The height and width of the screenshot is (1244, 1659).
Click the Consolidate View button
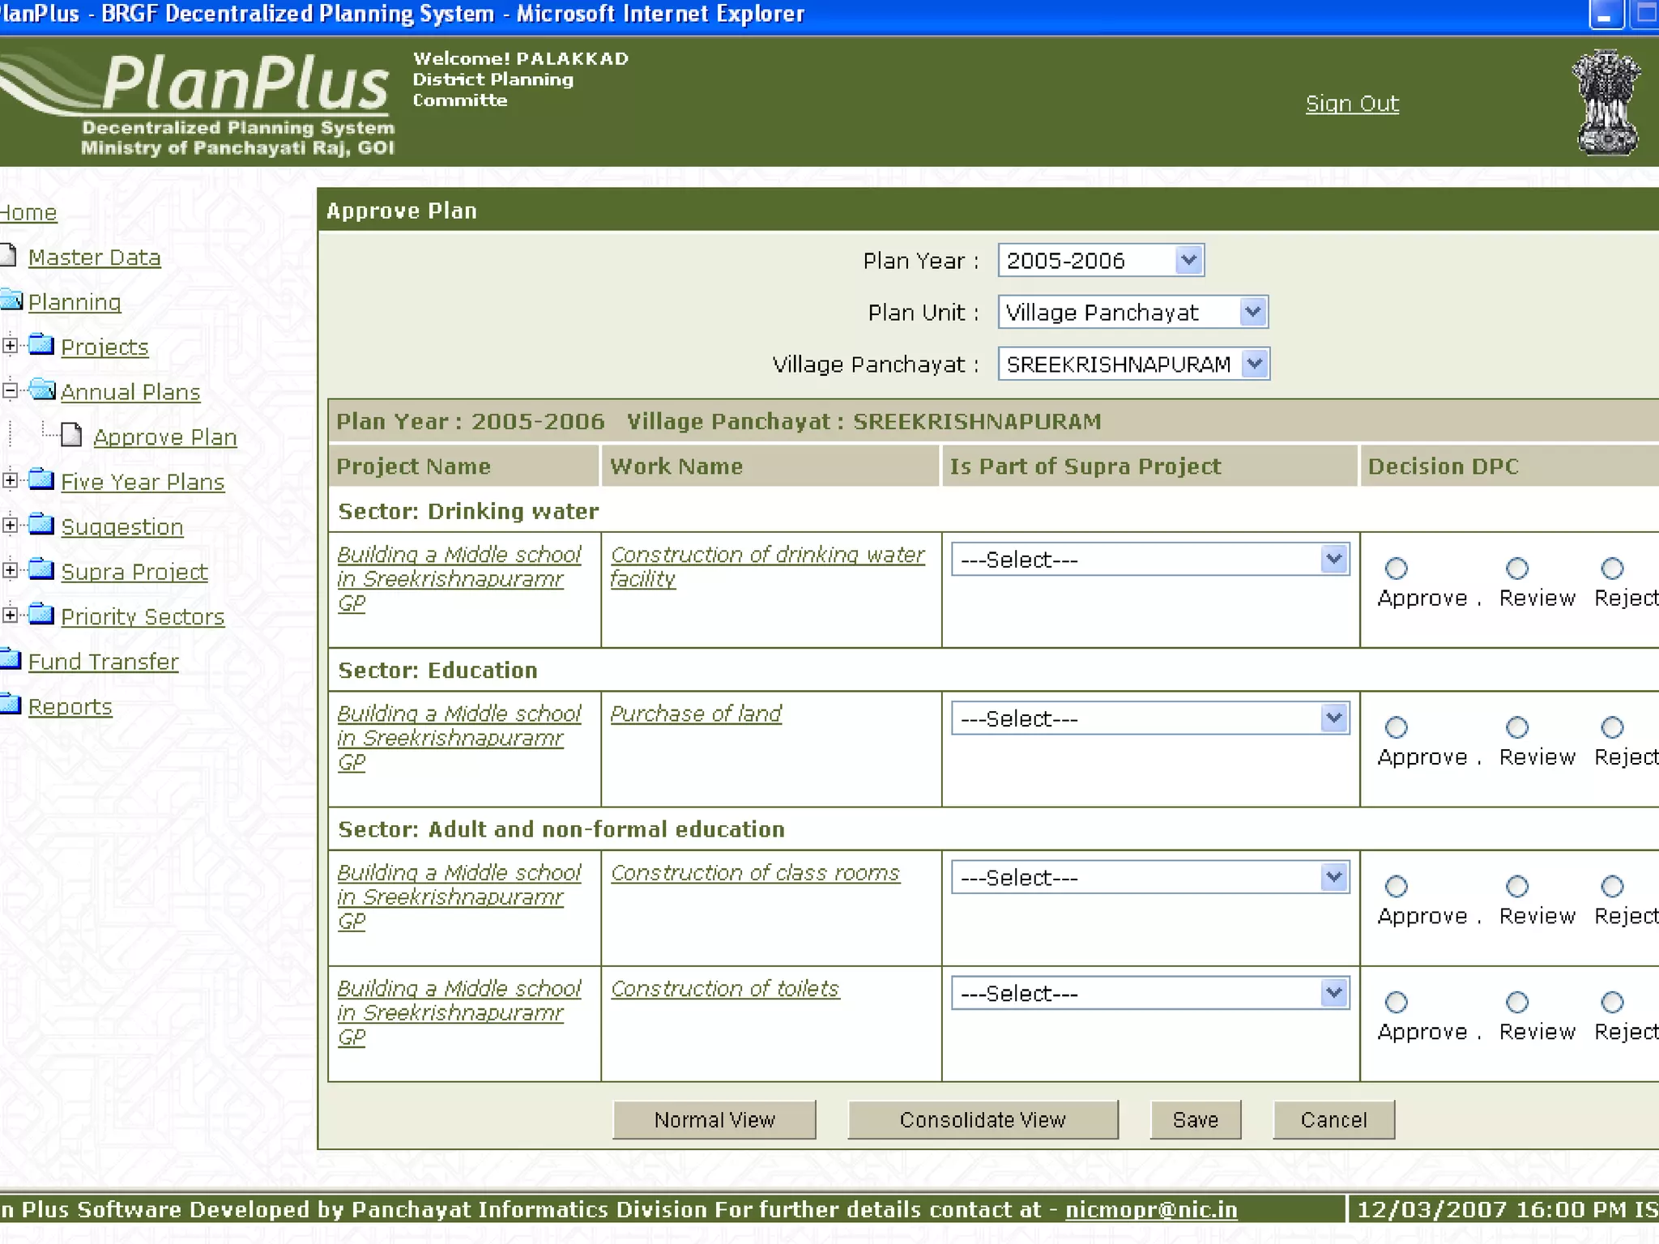point(982,1120)
